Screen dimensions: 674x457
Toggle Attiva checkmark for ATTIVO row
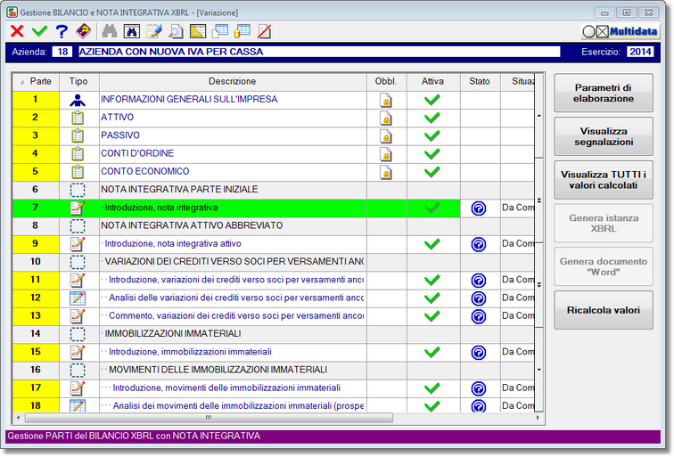[432, 118]
